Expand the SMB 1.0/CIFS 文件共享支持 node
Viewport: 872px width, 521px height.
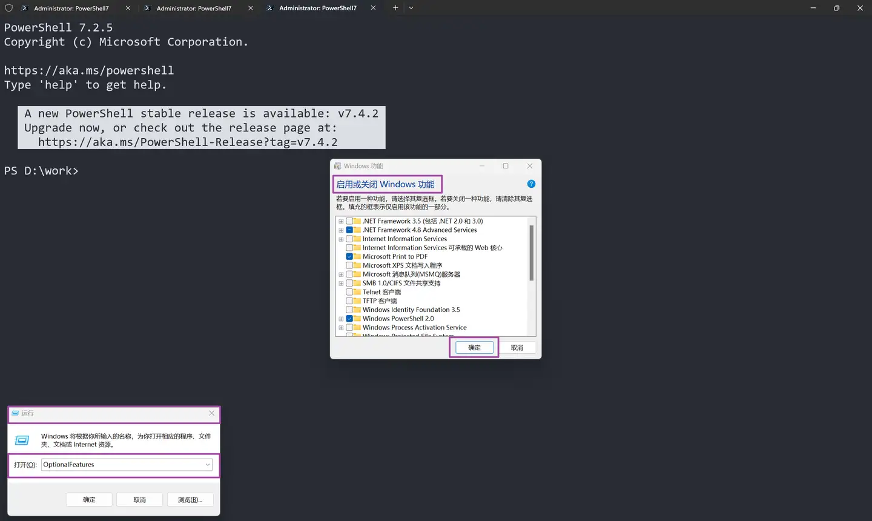(341, 283)
